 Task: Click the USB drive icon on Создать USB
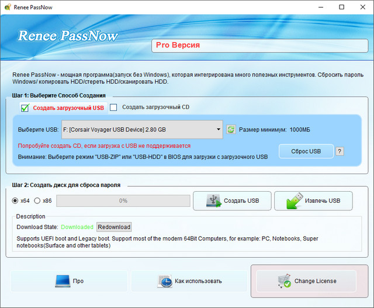tap(214, 201)
